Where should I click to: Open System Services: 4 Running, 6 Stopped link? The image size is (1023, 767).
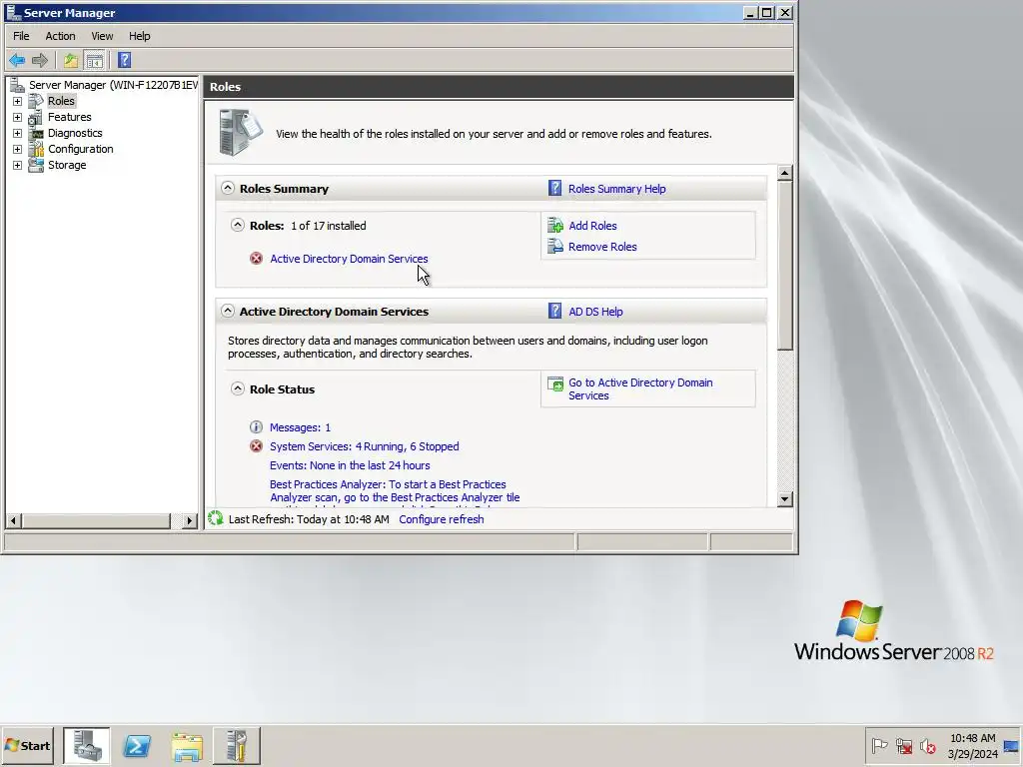click(364, 446)
